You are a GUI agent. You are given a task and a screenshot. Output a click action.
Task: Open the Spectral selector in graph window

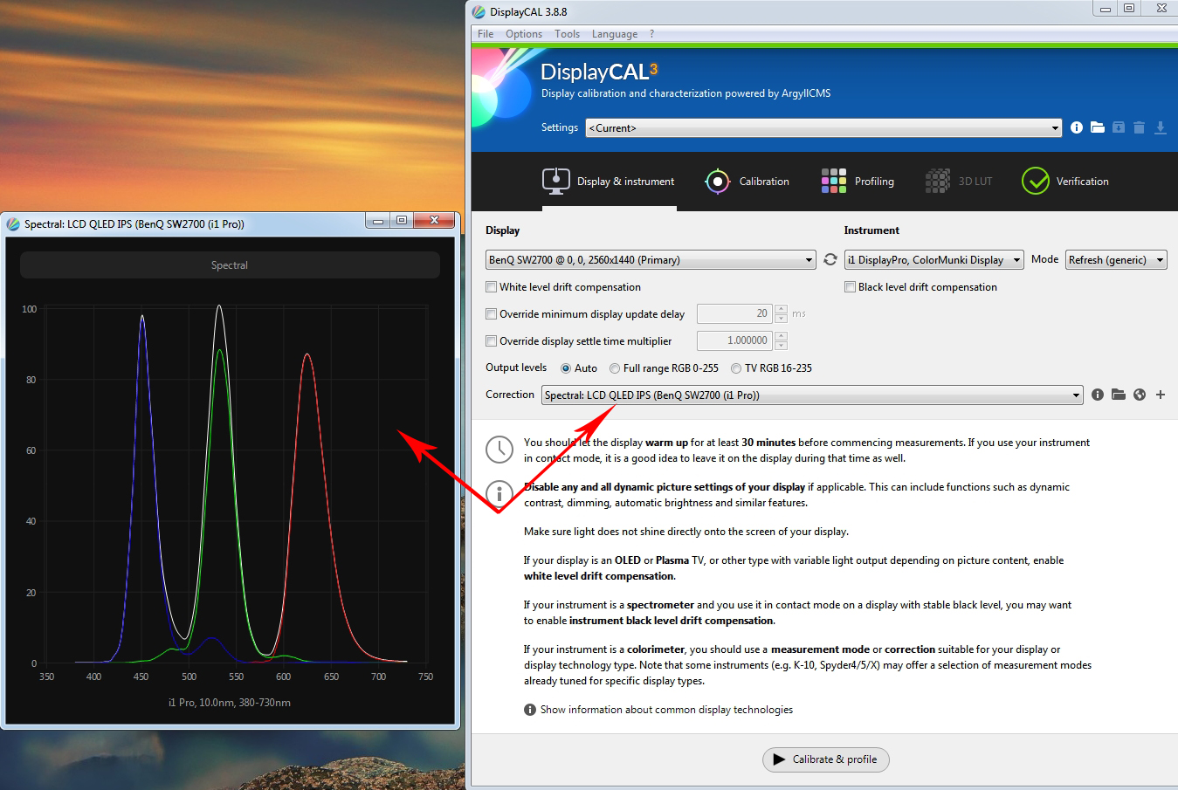pyautogui.click(x=230, y=265)
